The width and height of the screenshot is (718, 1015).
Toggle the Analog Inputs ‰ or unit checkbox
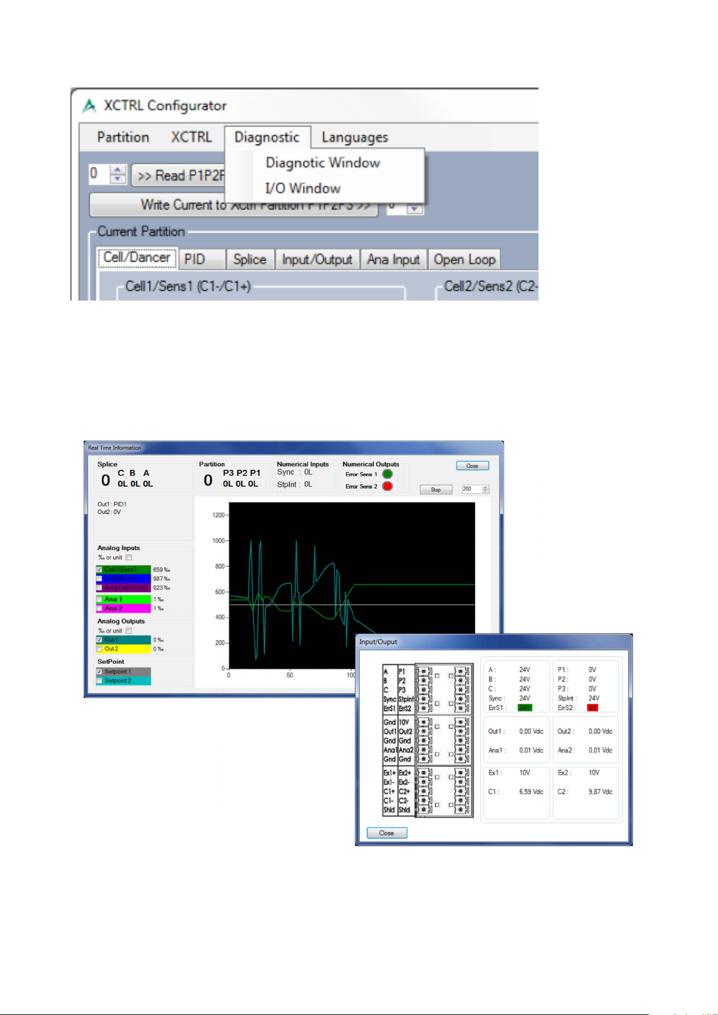click(128, 558)
